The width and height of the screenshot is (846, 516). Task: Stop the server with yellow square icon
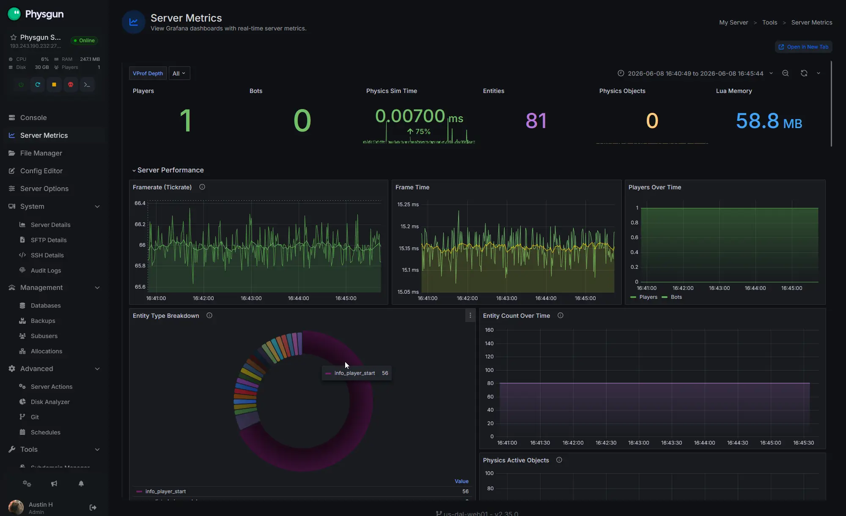(x=54, y=85)
